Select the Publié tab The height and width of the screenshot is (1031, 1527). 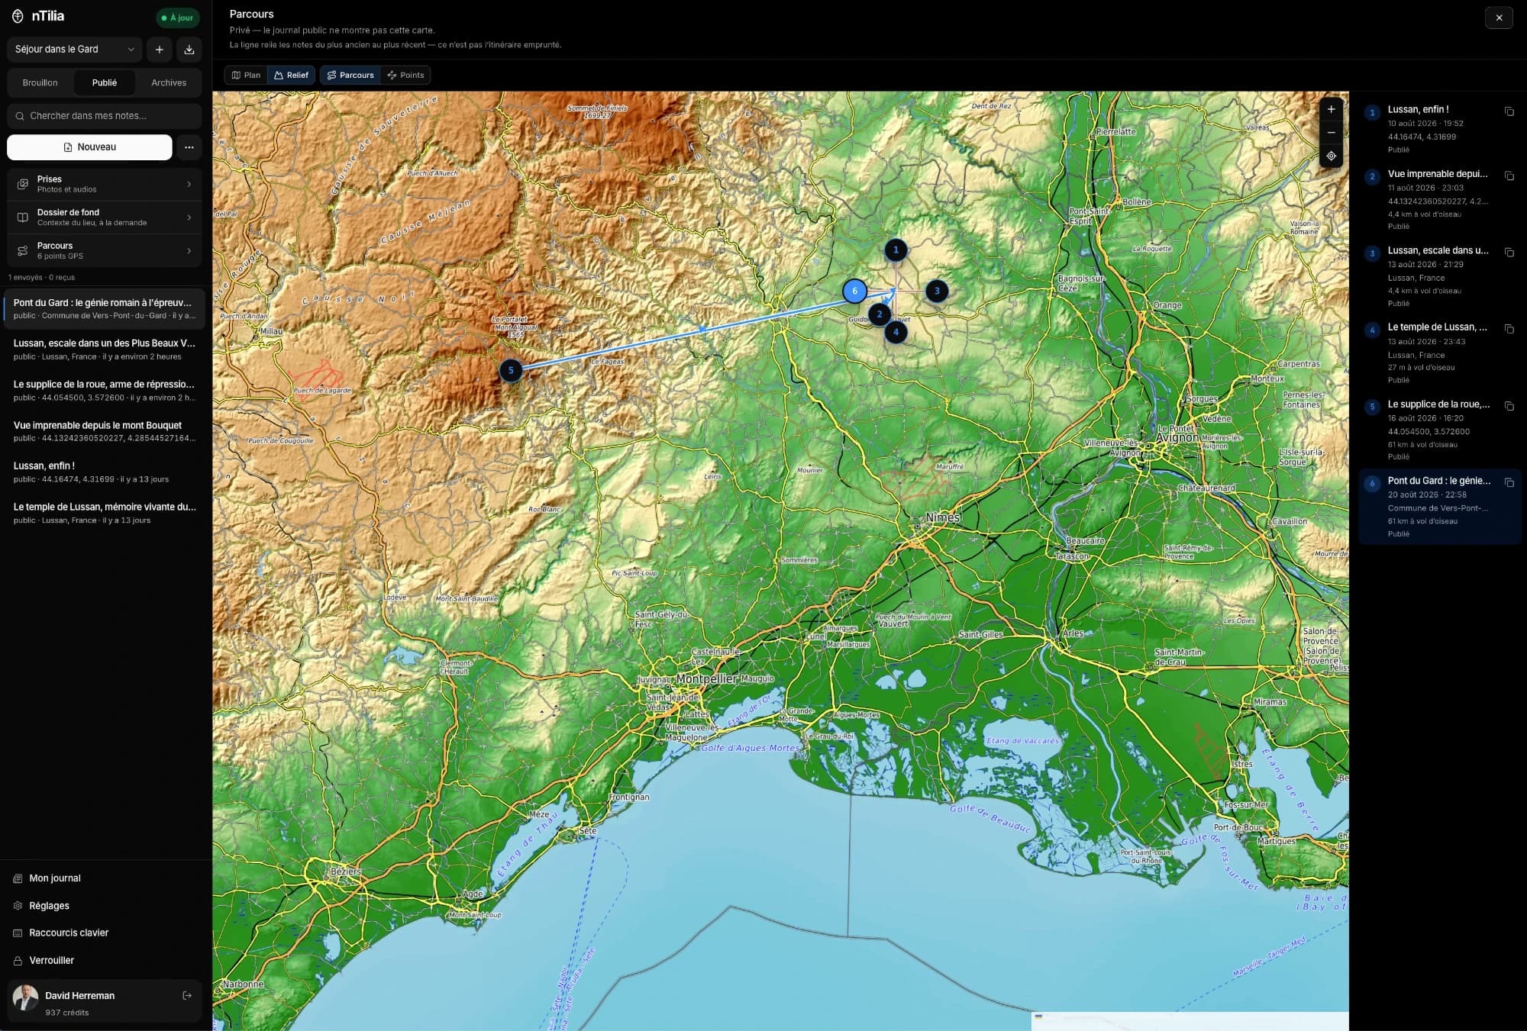tap(105, 83)
